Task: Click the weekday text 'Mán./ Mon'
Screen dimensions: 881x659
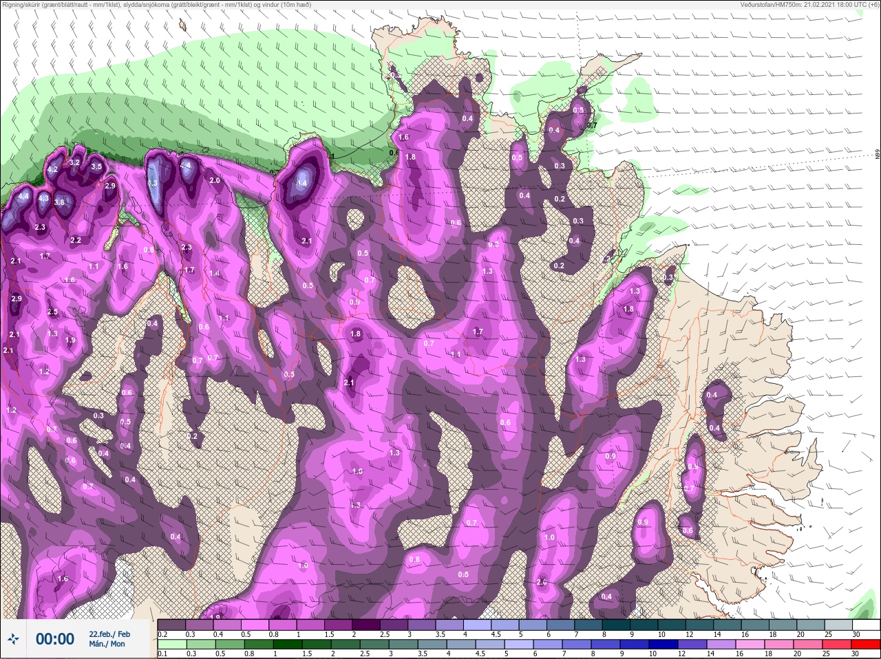Action: click(107, 644)
